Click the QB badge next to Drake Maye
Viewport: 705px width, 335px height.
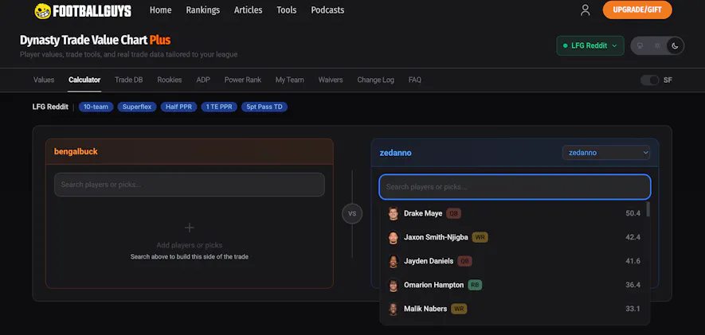[x=453, y=214]
